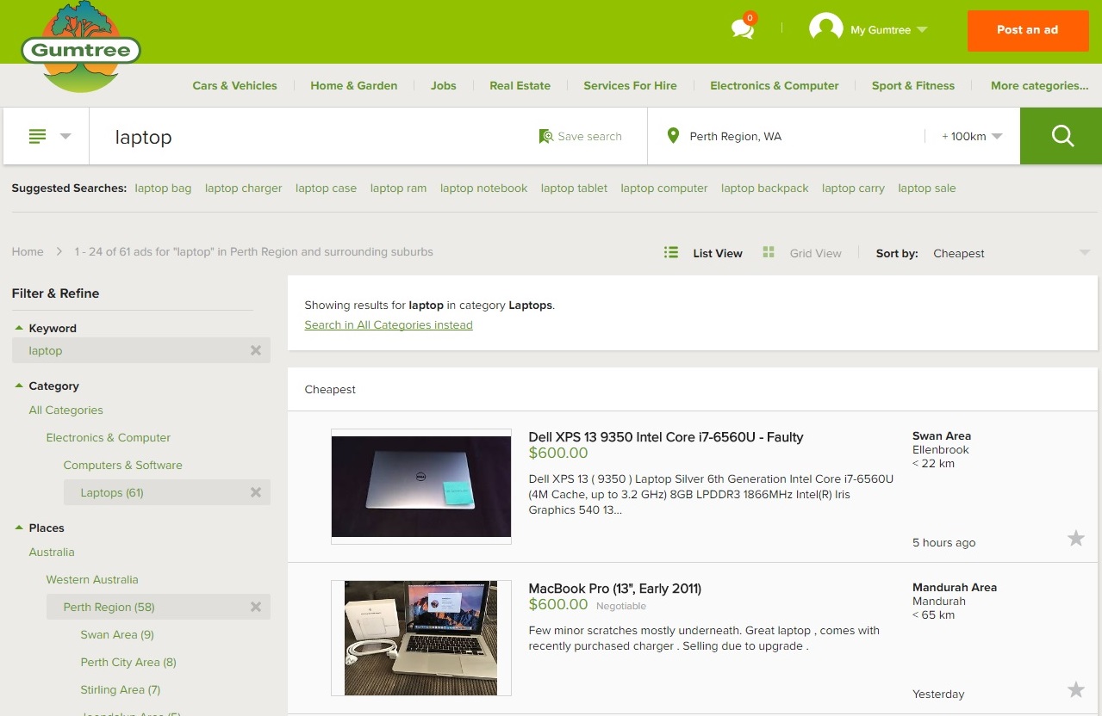Screen dimensions: 1102x716
Task: Click the Post an ad button
Action: coord(1027,30)
